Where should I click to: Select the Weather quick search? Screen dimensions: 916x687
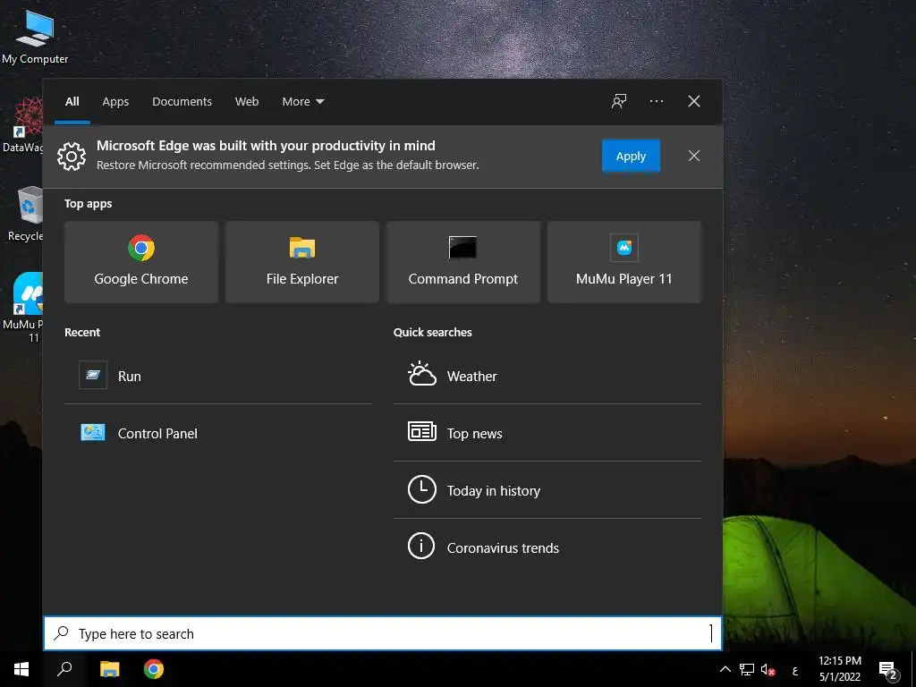[x=547, y=376]
